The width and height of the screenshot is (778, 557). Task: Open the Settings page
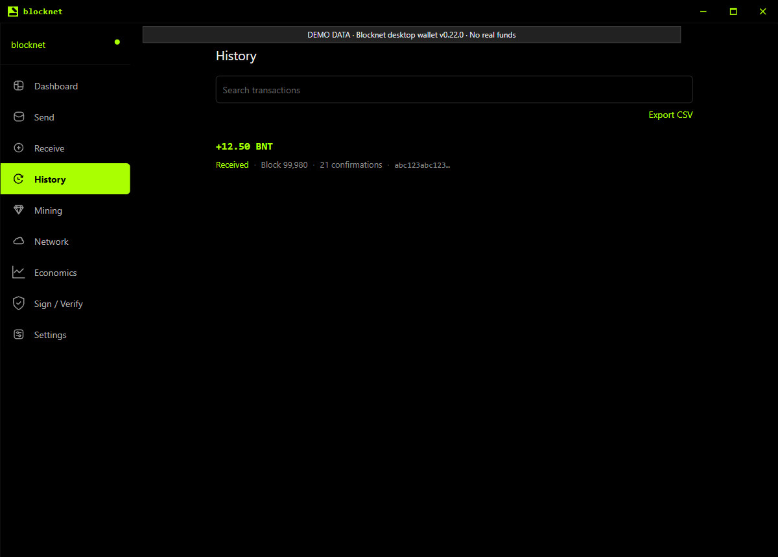pos(65,335)
